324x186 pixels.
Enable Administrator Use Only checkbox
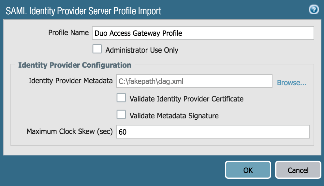(x=97, y=49)
